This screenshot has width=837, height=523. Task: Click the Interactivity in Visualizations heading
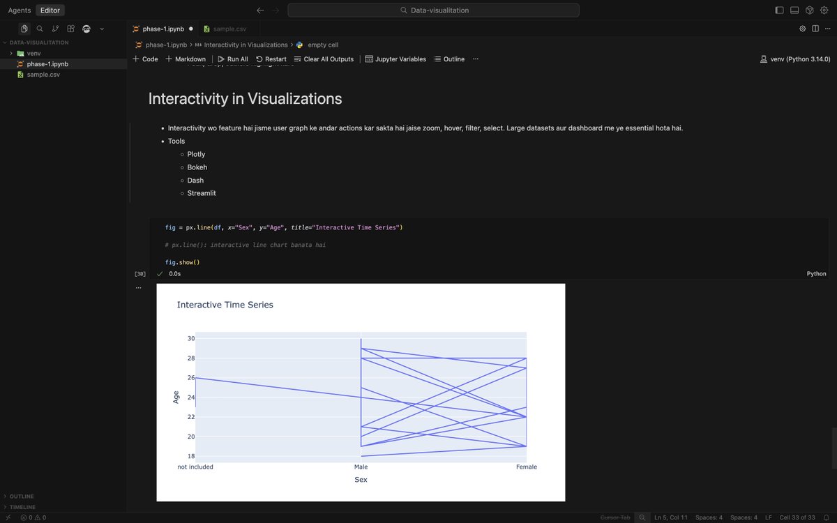[245, 98]
